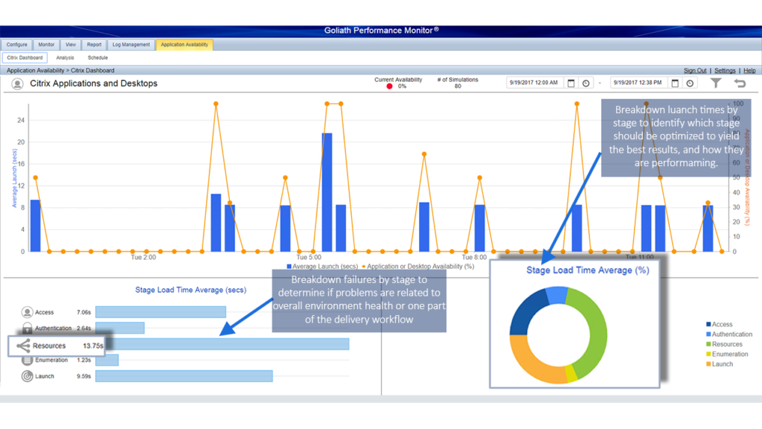Screen dimensions: 762x429
Task: Click the Access legend color swatch
Action: click(x=708, y=324)
